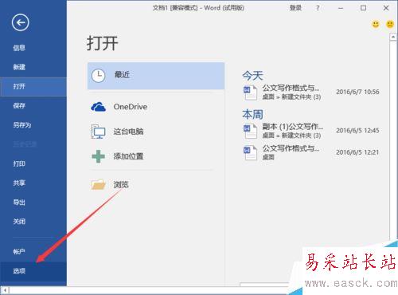Select the 这台电脑 label
Image resolution: width=398 pixels, height=295 pixels.
coord(128,132)
